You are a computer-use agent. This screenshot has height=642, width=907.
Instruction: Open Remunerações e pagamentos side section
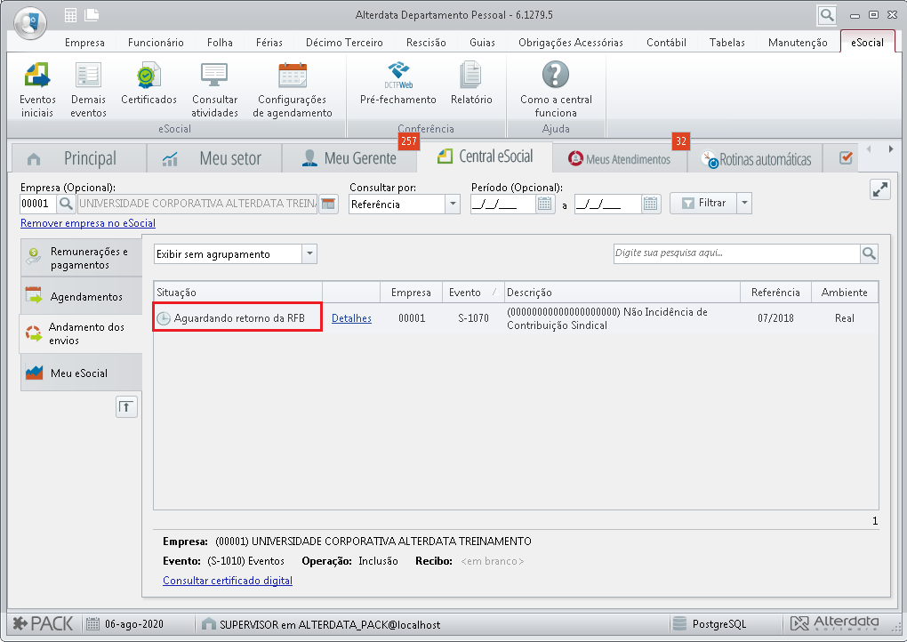(81, 258)
